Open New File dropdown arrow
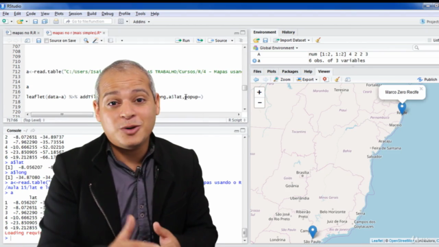Screen dimensions: 439x247 click(x=12, y=21)
